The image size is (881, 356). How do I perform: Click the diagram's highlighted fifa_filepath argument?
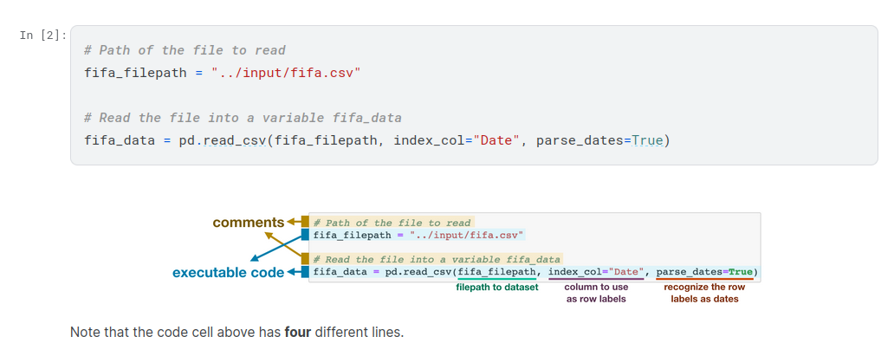coord(497,272)
